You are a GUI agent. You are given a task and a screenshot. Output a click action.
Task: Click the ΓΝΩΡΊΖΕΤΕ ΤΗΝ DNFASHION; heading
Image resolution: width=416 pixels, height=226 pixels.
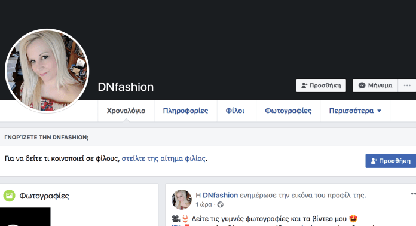click(x=47, y=138)
